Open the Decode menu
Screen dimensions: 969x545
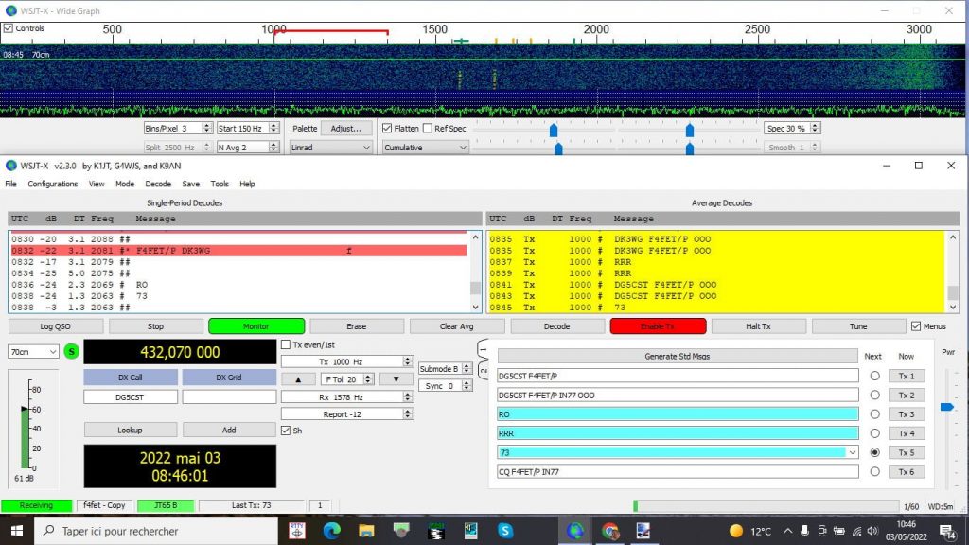pos(158,184)
